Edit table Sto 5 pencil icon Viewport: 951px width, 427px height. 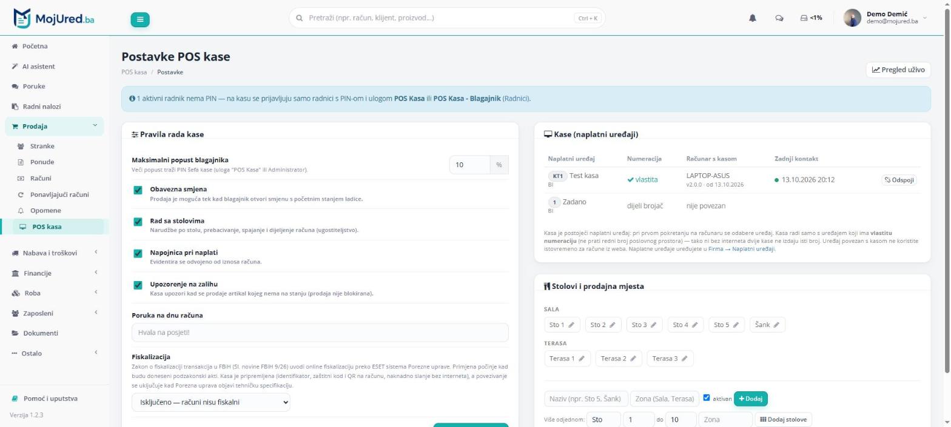(736, 325)
